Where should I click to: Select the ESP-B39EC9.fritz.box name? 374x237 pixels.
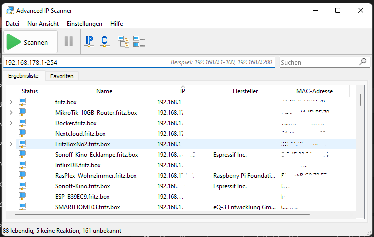coord(82,197)
